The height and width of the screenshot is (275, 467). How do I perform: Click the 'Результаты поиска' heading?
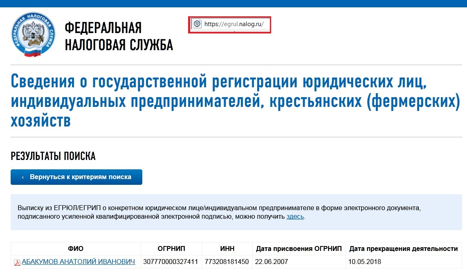pos(53,156)
